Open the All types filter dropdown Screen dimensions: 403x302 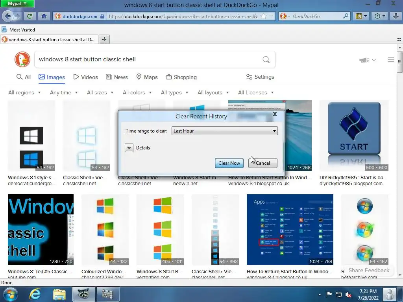click(x=174, y=93)
